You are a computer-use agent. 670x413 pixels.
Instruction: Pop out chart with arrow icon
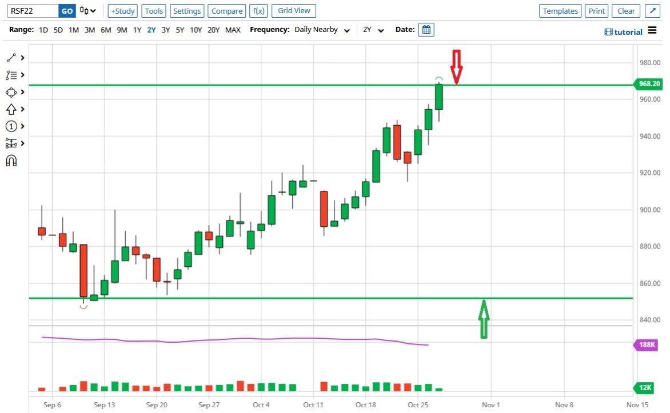click(652, 11)
